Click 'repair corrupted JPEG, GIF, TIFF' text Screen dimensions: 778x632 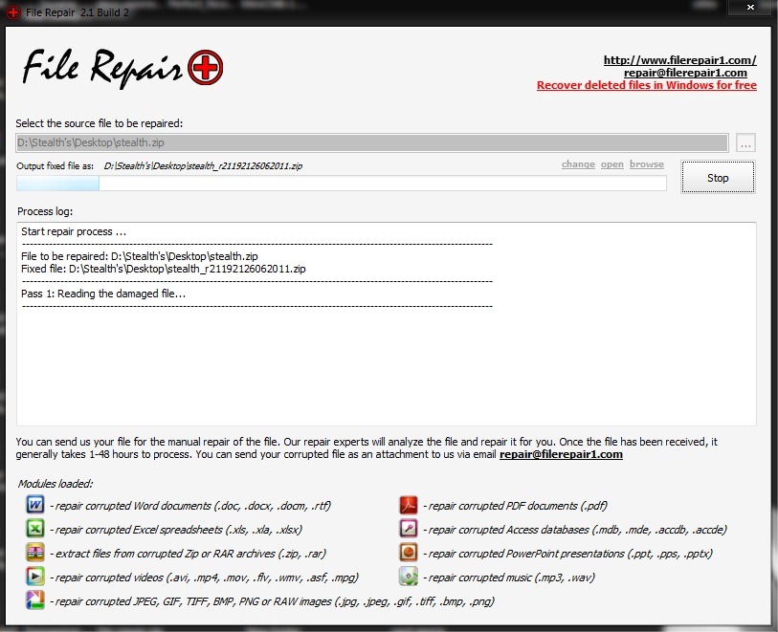pyautogui.click(x=273, y=601)
